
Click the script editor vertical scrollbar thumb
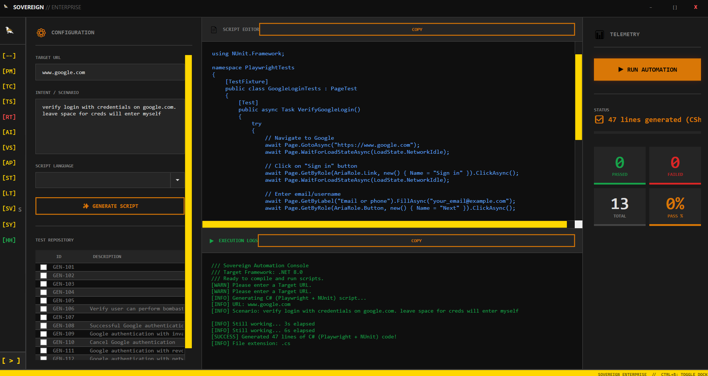pyautogui.click(x=578, y=97)
